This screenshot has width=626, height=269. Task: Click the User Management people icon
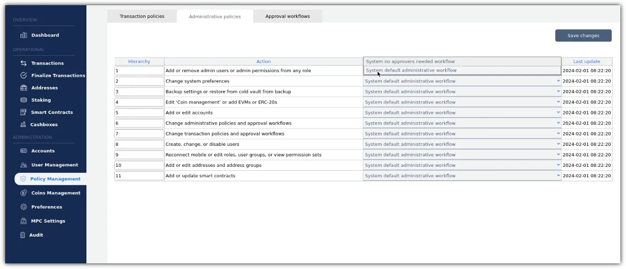[24, 165]
